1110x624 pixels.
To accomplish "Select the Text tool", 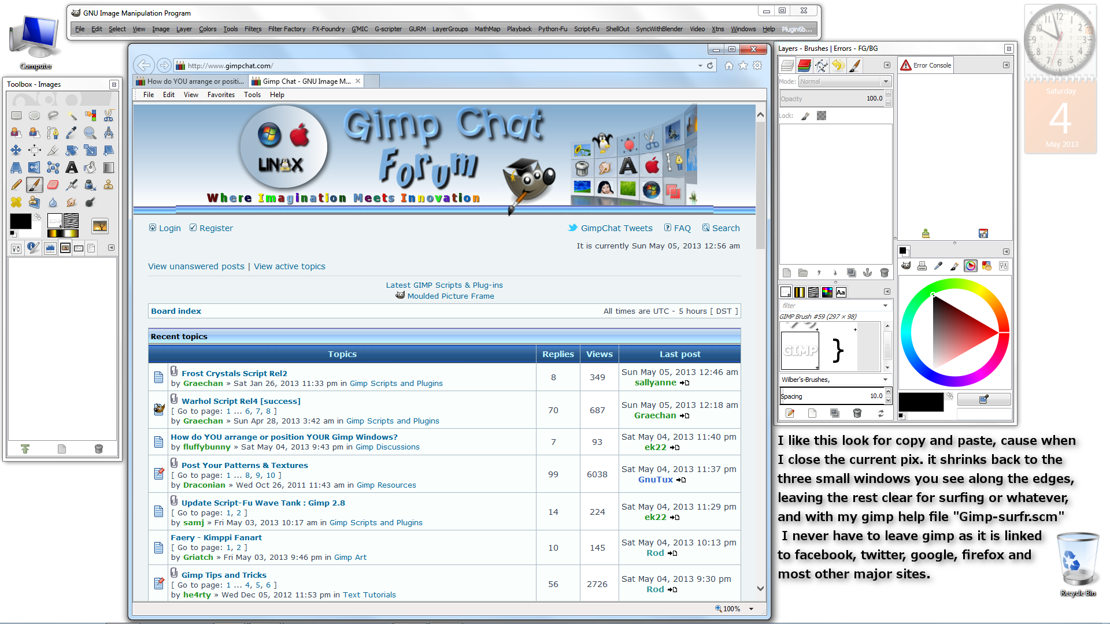I will coord(72,168).
